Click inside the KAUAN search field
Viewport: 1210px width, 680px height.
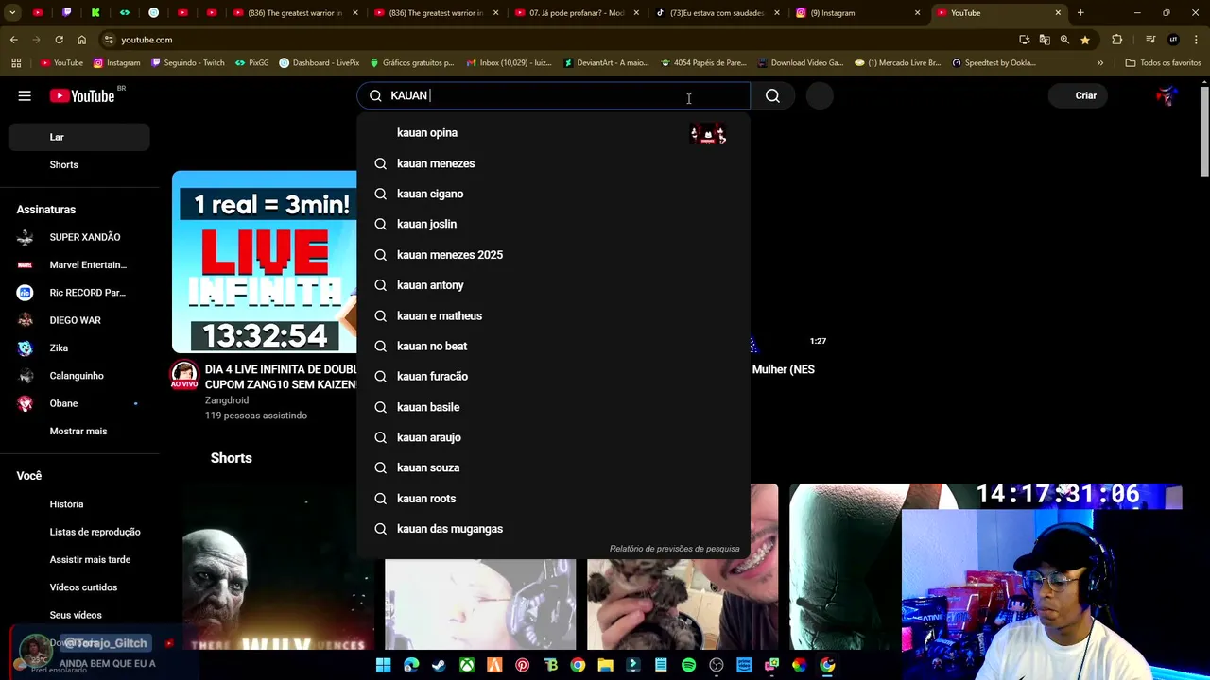point(553,95)
